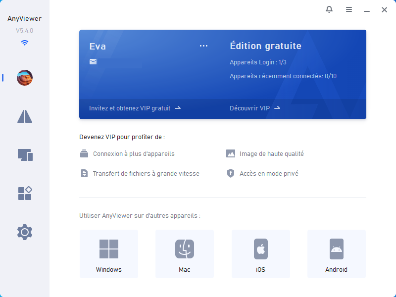This screenshot has height=297, width=396.
Task: Click the Apple iOS icon
Action: coord(261,249)
